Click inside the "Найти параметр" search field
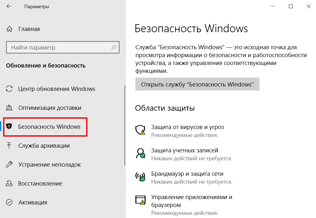 57,47
